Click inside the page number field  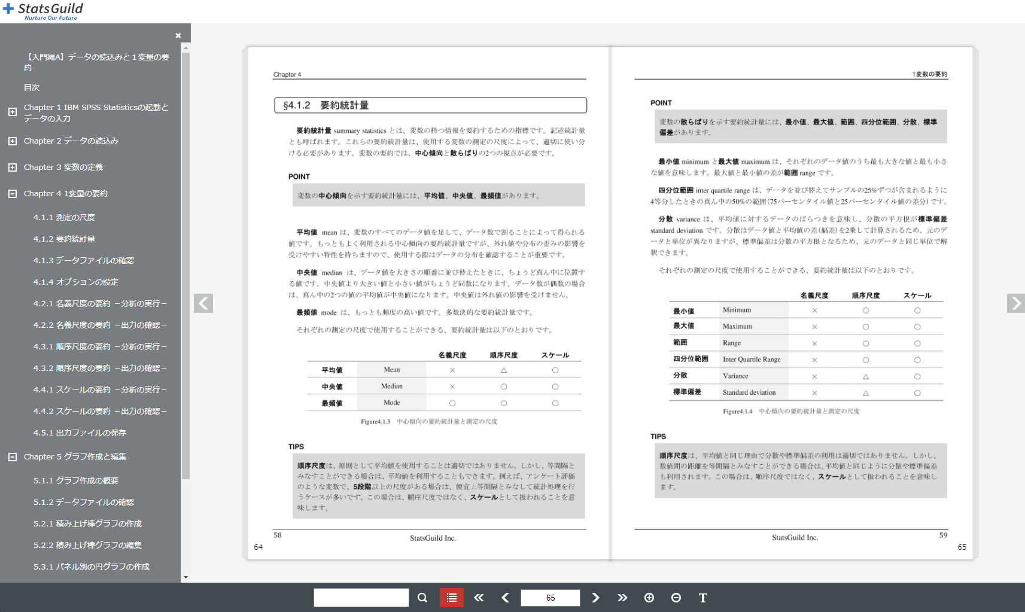(550, 597)
